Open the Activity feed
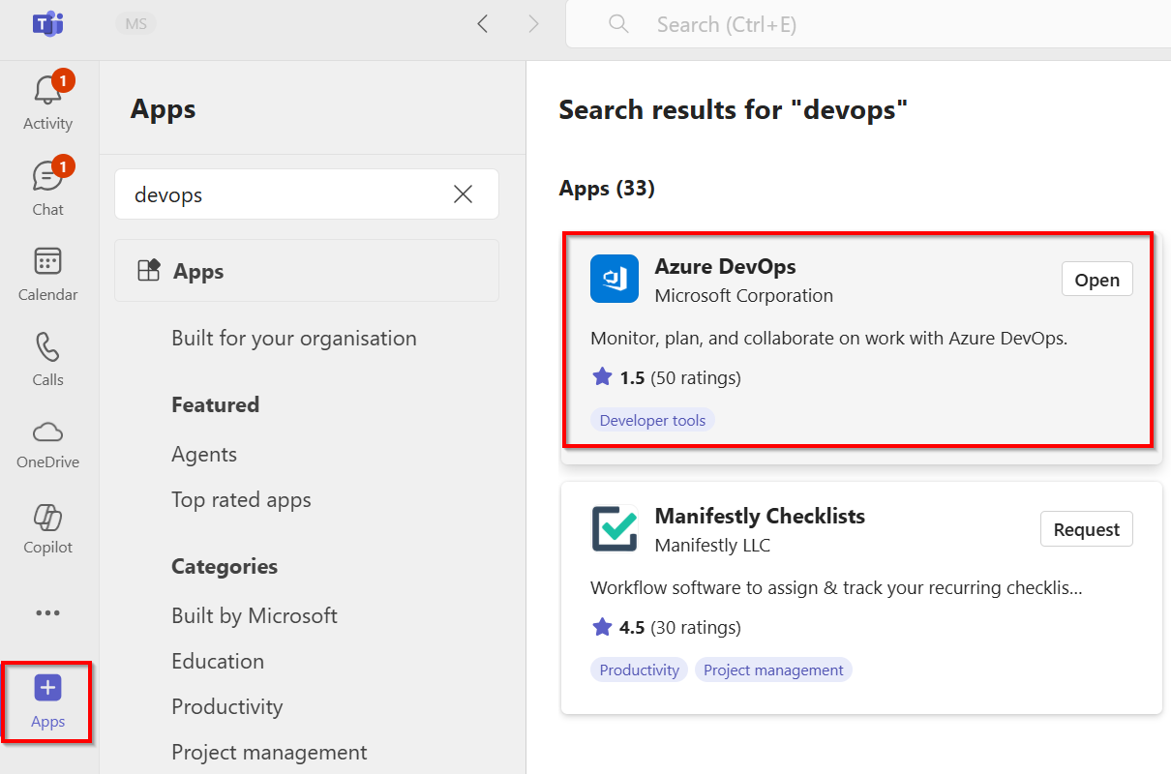Image resolution: width=1171 pixels, height=774 pixels. [47, 101]
